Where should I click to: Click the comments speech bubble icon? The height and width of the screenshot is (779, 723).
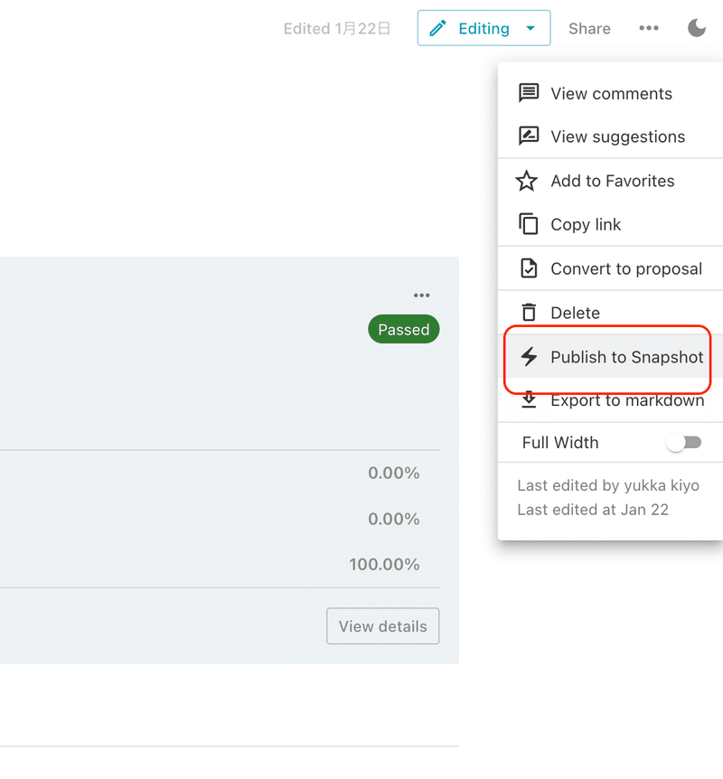528,93
